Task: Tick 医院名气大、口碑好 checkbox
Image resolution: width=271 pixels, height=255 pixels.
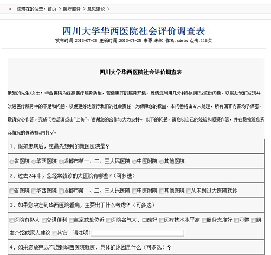Action: click(x=109, y=220)
